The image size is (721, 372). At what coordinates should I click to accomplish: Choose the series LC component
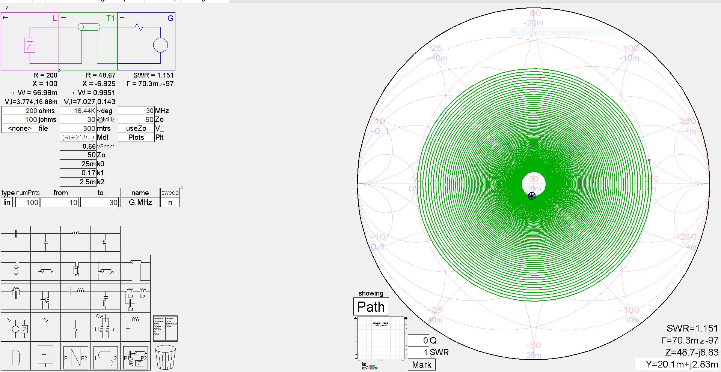coord(75,297)
